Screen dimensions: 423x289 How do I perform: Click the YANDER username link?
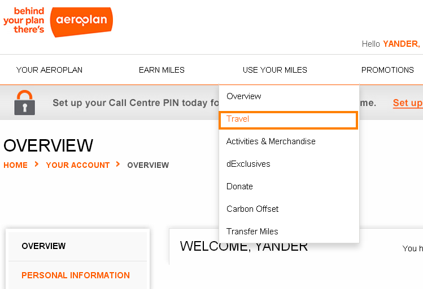point(401,44)
